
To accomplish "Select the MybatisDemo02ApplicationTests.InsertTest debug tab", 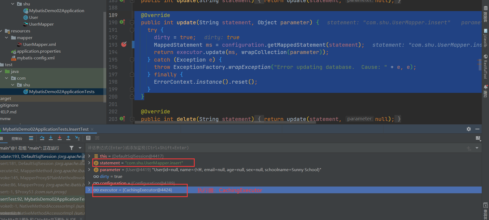I will [45, 129].
